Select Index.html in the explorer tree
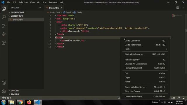187x105 pixels. click(x=26, y=20)
